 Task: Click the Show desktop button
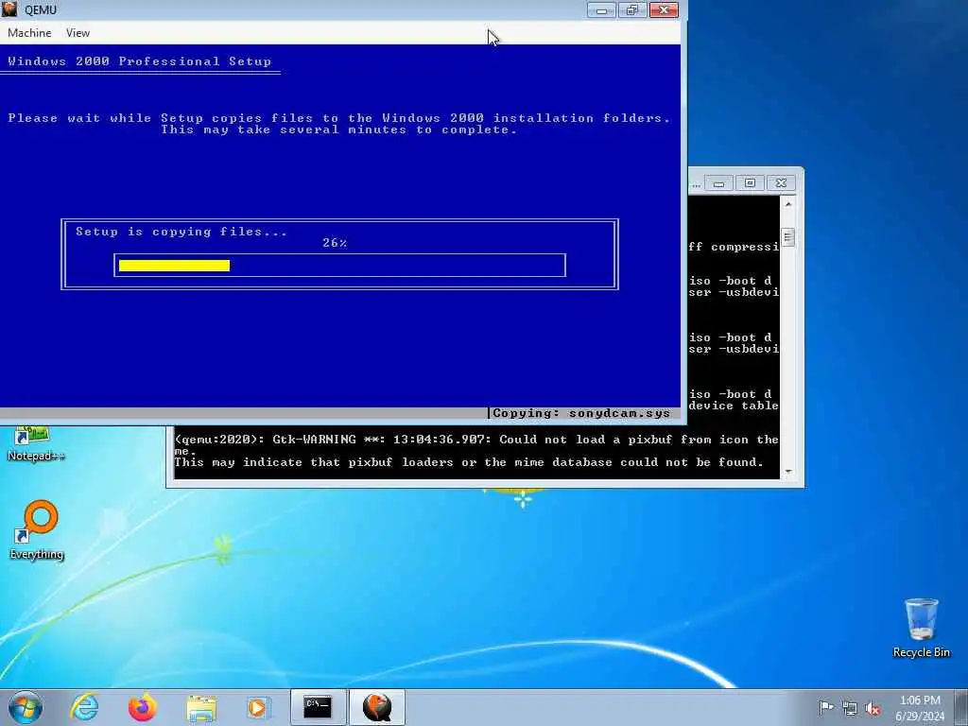click(x=961, y=707)
